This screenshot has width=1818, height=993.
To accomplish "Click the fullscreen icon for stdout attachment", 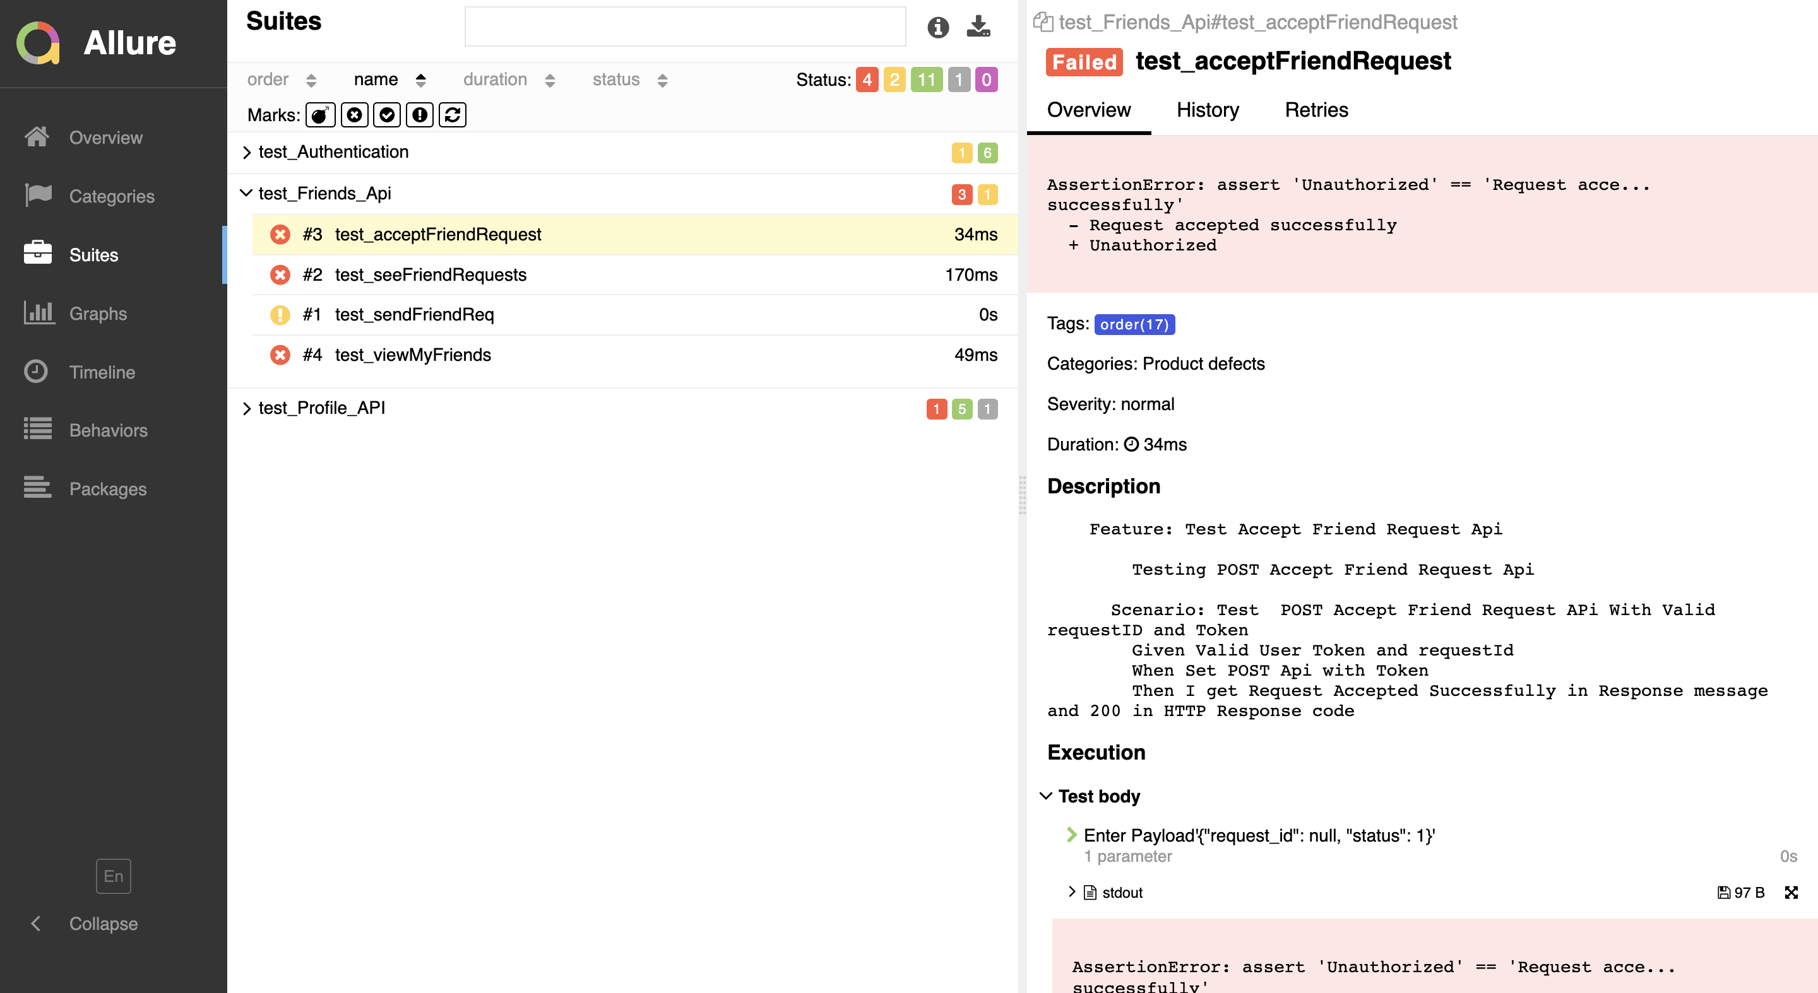I will tap(1791, 892).
